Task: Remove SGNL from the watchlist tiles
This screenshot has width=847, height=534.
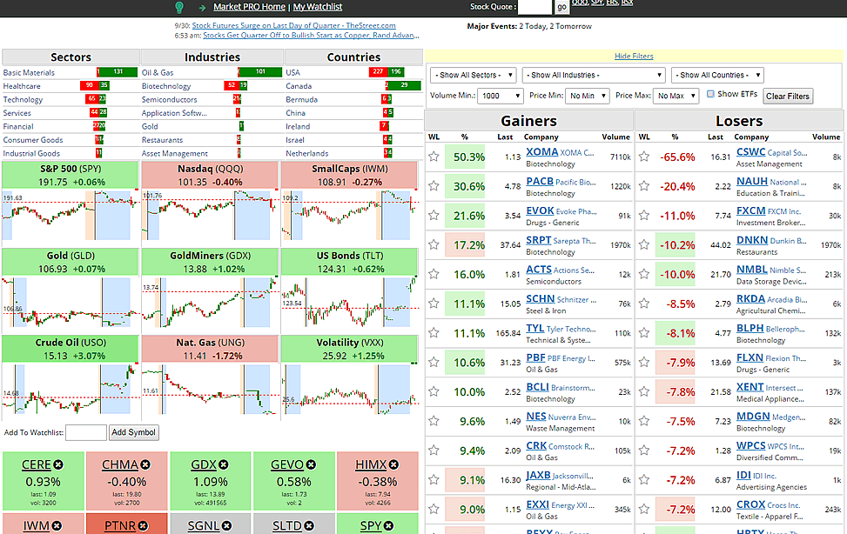Action: coord(227,526)
